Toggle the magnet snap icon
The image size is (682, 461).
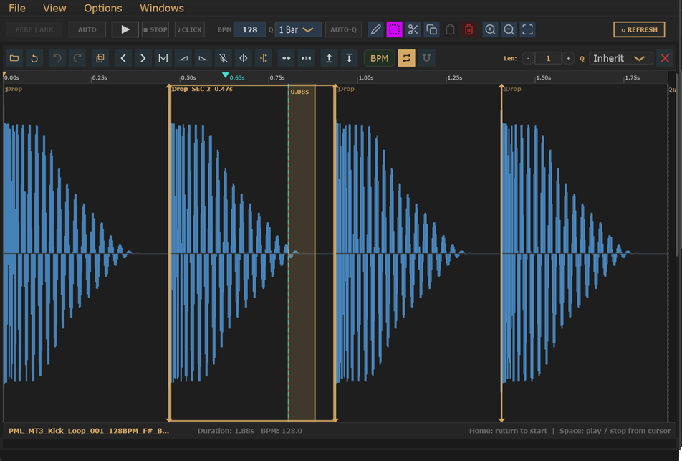point(427,58)
